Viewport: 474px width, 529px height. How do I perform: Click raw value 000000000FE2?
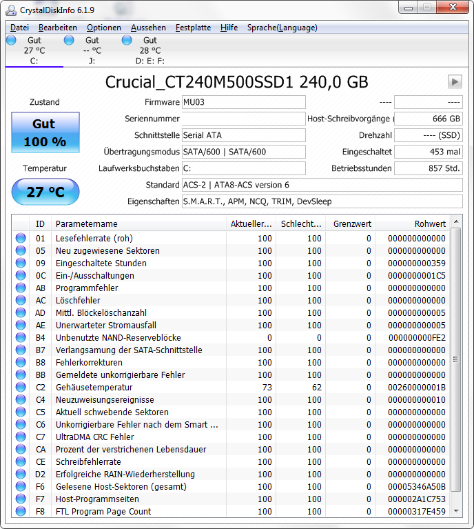point(417,338)
